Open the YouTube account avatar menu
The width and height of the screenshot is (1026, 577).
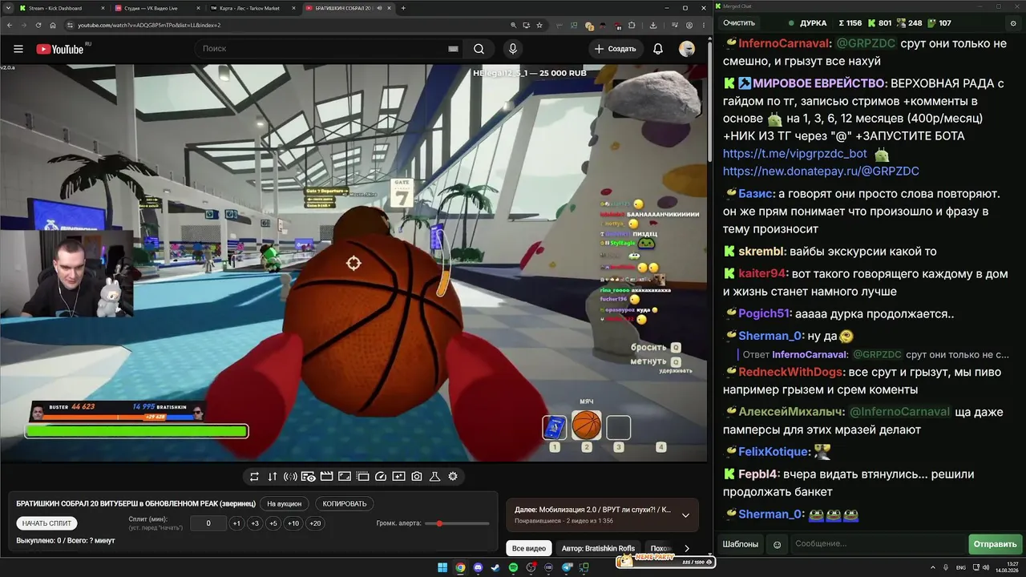687,49
